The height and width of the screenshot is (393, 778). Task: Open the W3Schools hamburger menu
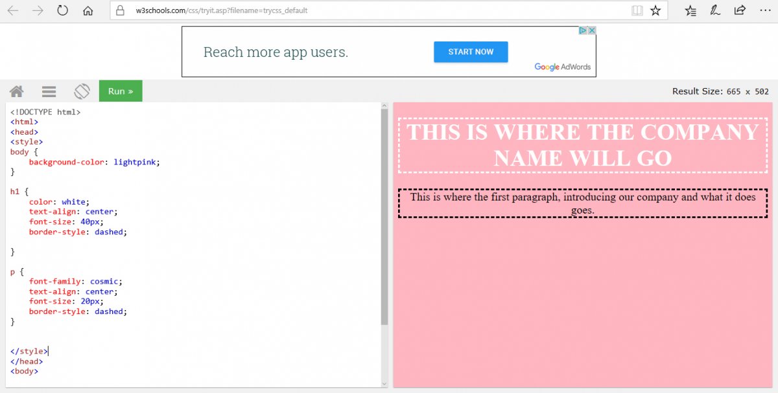pyautogui.click(x=49, y=91)
